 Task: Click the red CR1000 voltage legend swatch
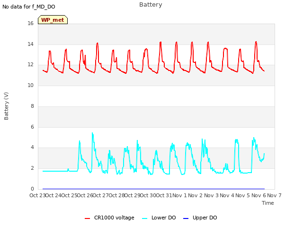87,218
